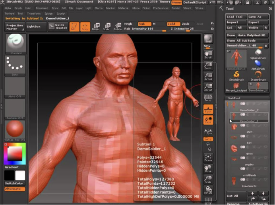
Task: Select the SimpleBrush tool
Action: 236,76
